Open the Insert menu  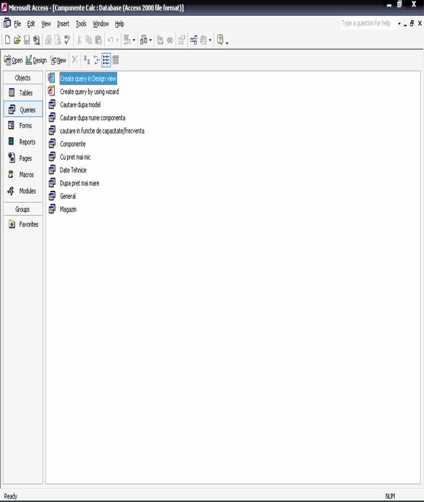point(63,24)
